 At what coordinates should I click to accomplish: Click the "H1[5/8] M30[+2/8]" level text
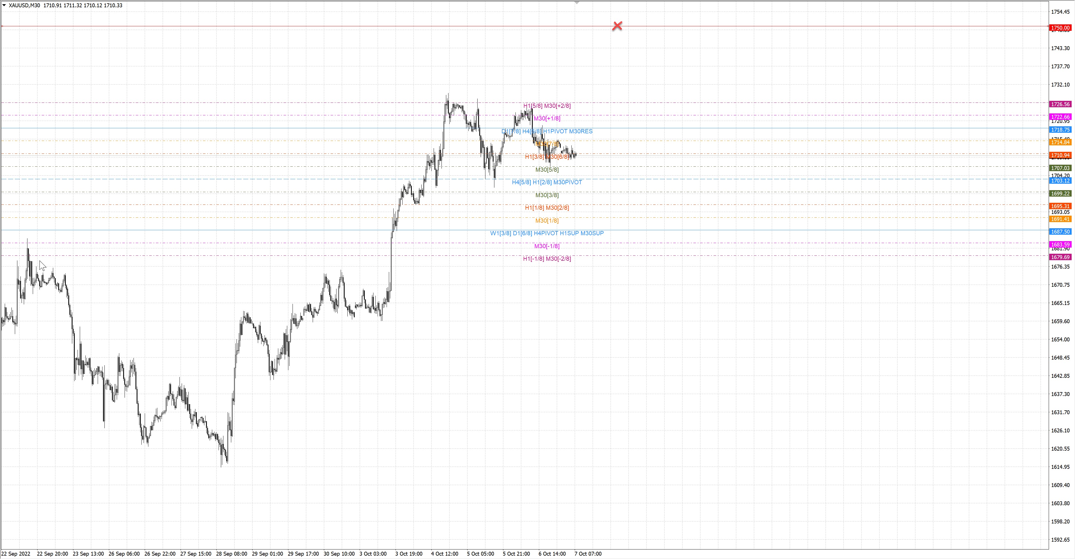click(x=547, y=106)
